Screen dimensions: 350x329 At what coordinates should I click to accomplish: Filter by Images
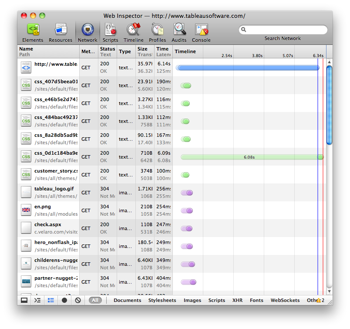coord(192,300)
